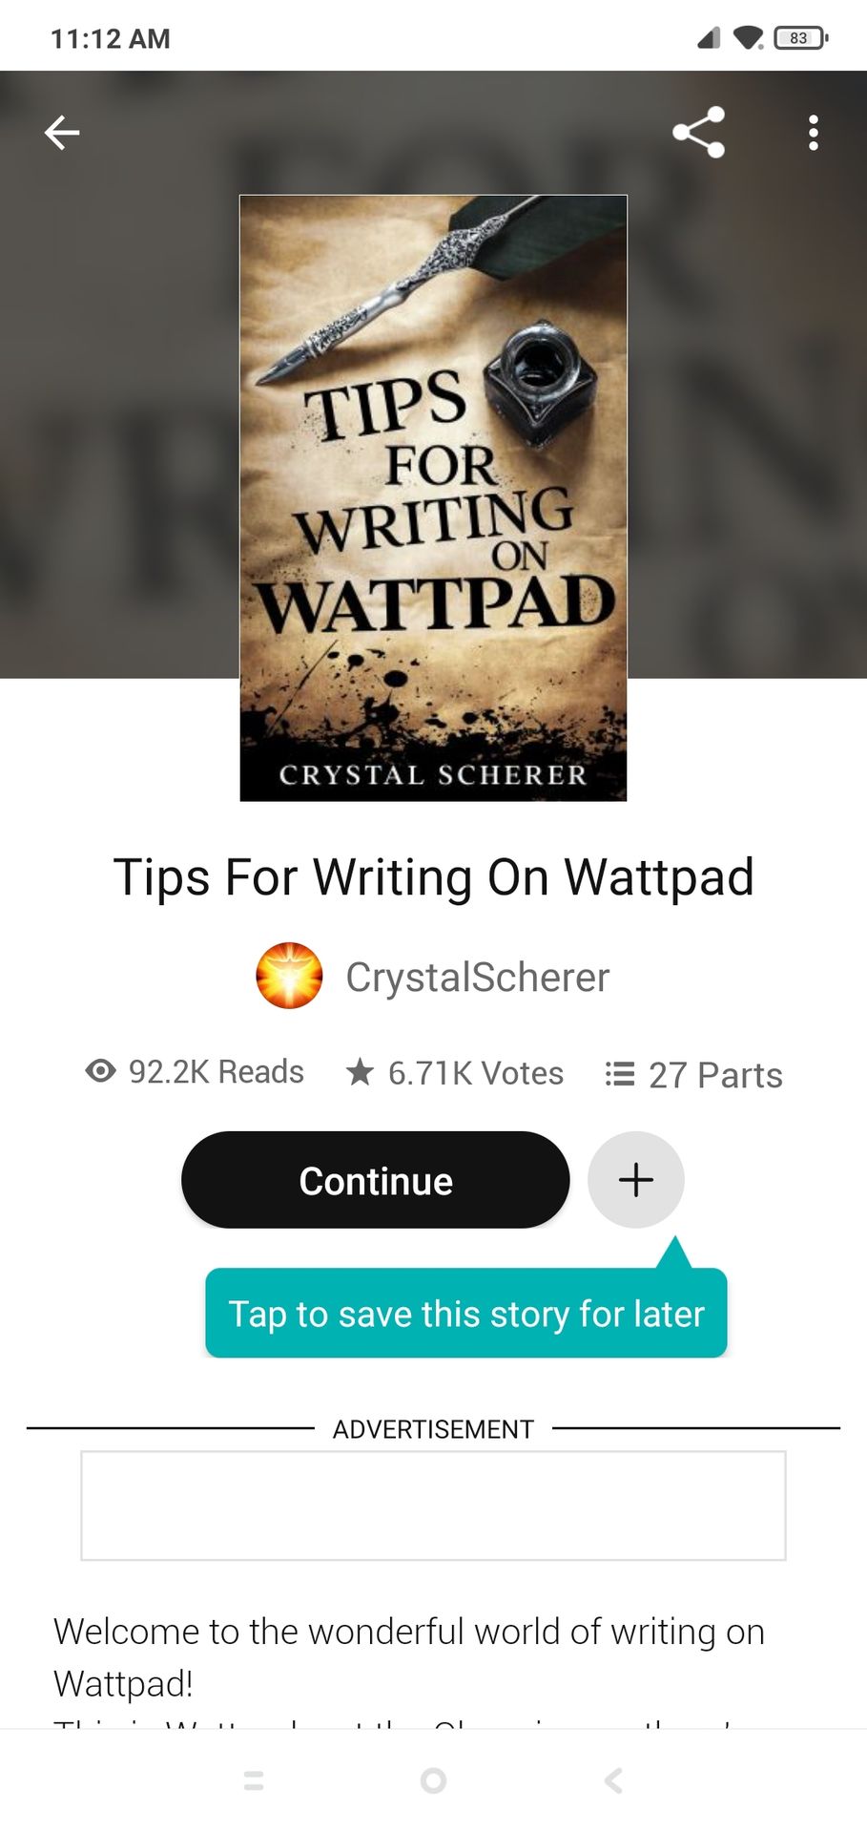The width and height of the screenshot is (867, 1833).
Task: Open the parts list icon
Action: (x=620, y=1074)
